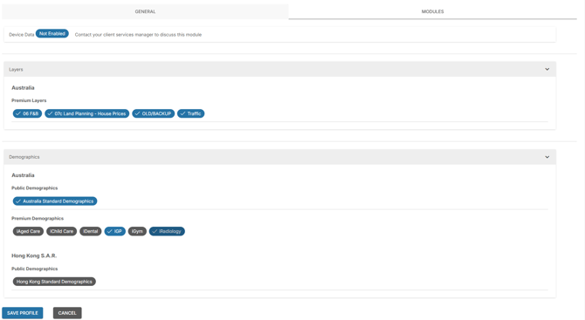Collapse the Demographics section chevron

tap(547, 157)
